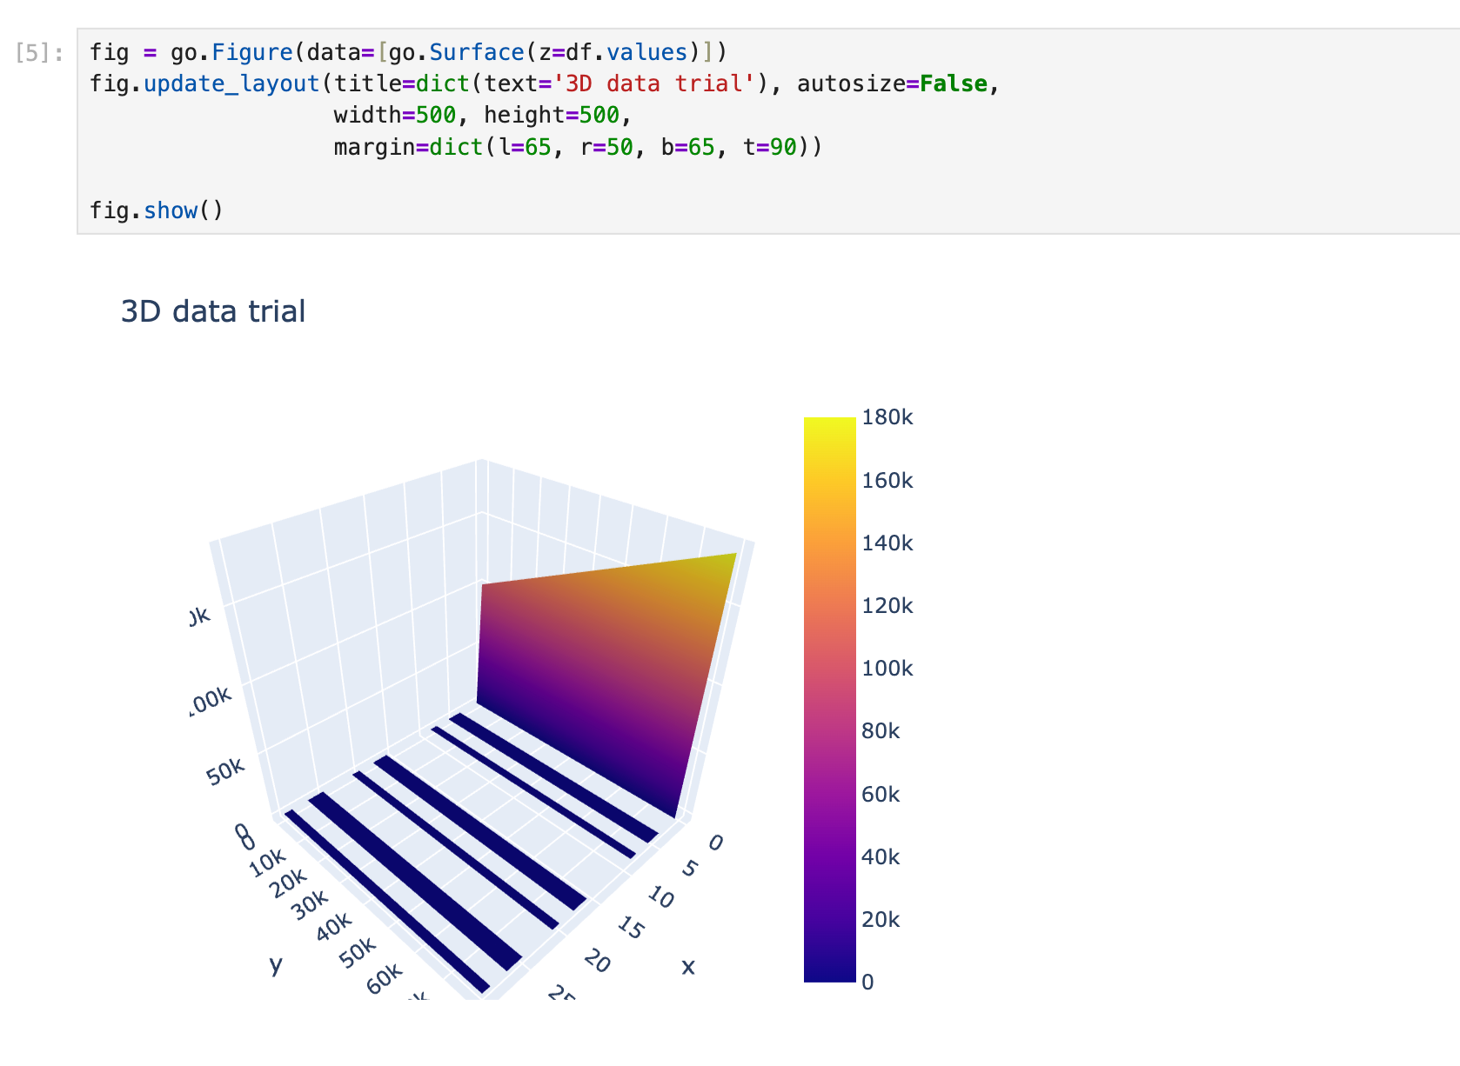Click the x axis title label
Screen dimensions: 1460x1066
click(x=688, y=966)
